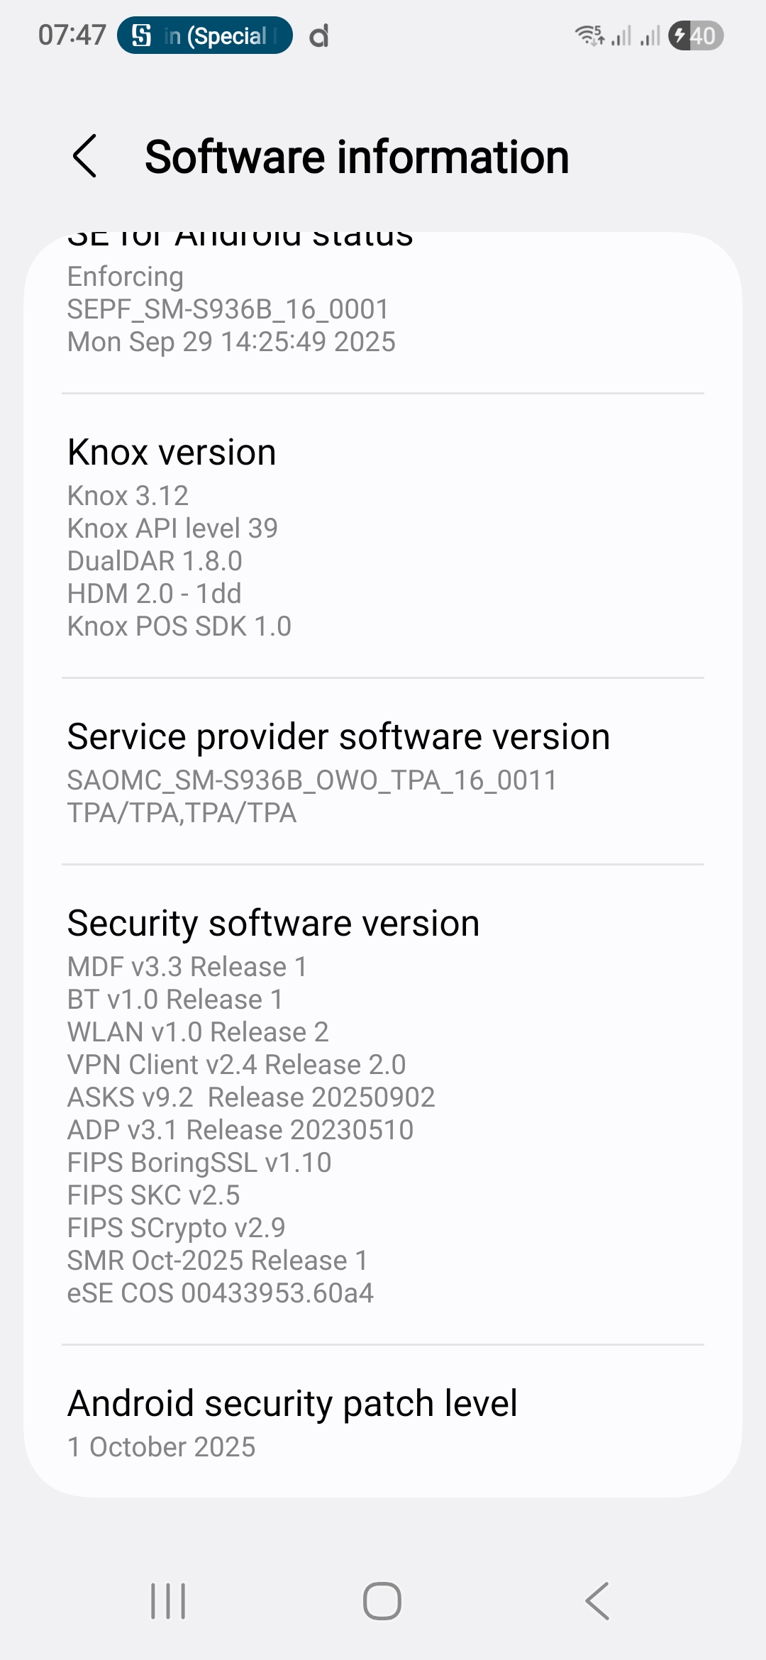Image resolution: width=766 pixels, height=1660 pixels.
Task: Tap the clock showing 07:47
Action: click(72, 35)
